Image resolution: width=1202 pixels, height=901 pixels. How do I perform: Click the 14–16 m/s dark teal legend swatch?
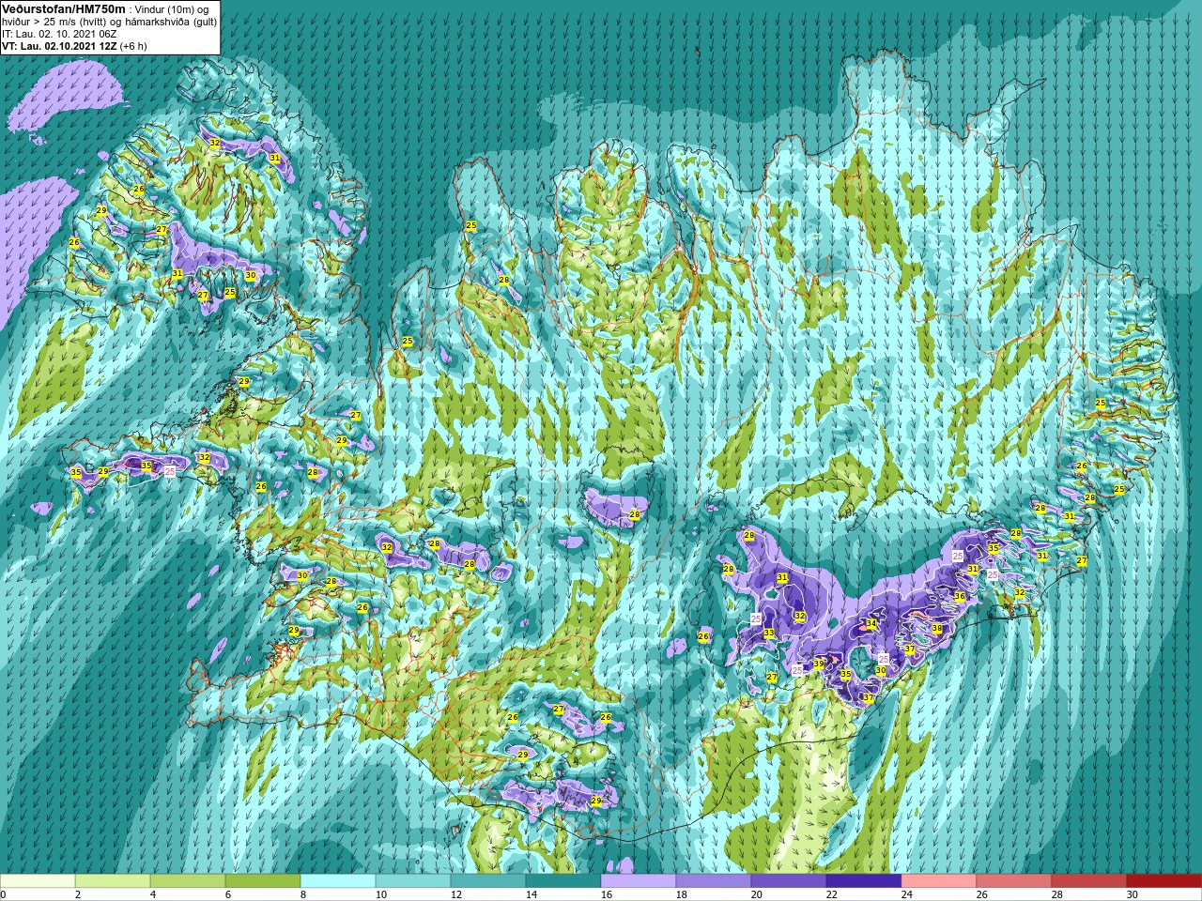(563, 881)
